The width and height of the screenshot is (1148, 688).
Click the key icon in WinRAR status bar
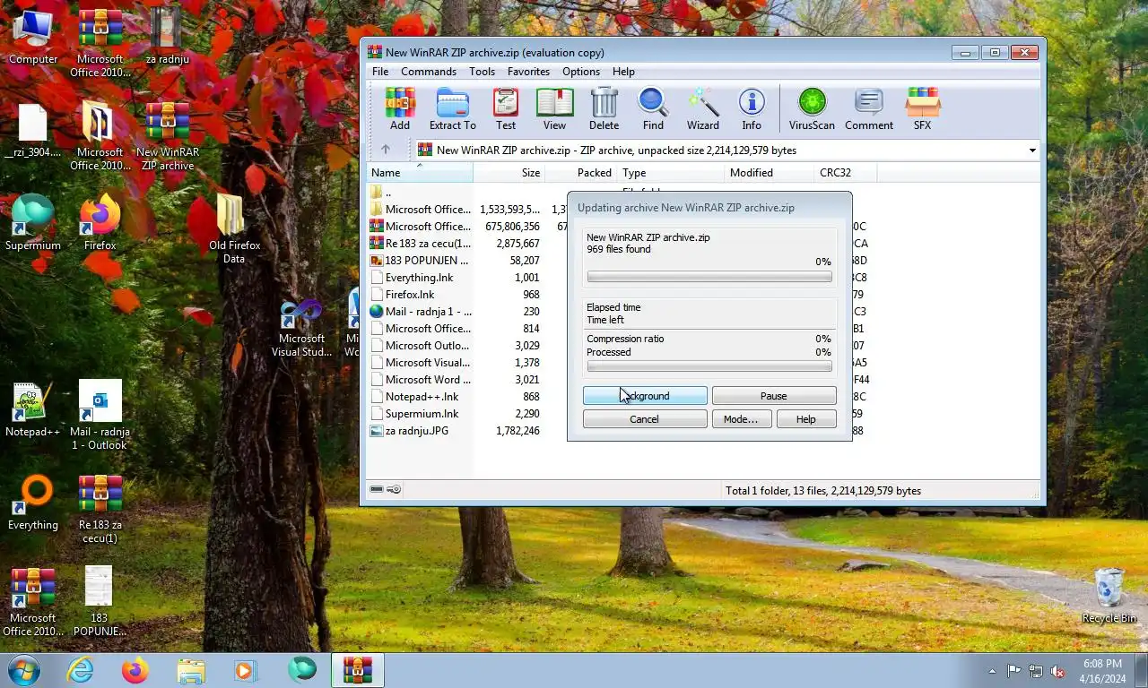(395, 489)
